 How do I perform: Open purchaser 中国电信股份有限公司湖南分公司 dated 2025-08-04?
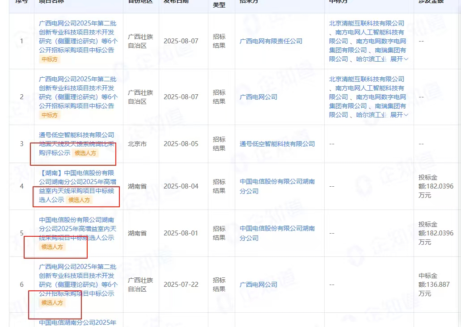[277, 186]
